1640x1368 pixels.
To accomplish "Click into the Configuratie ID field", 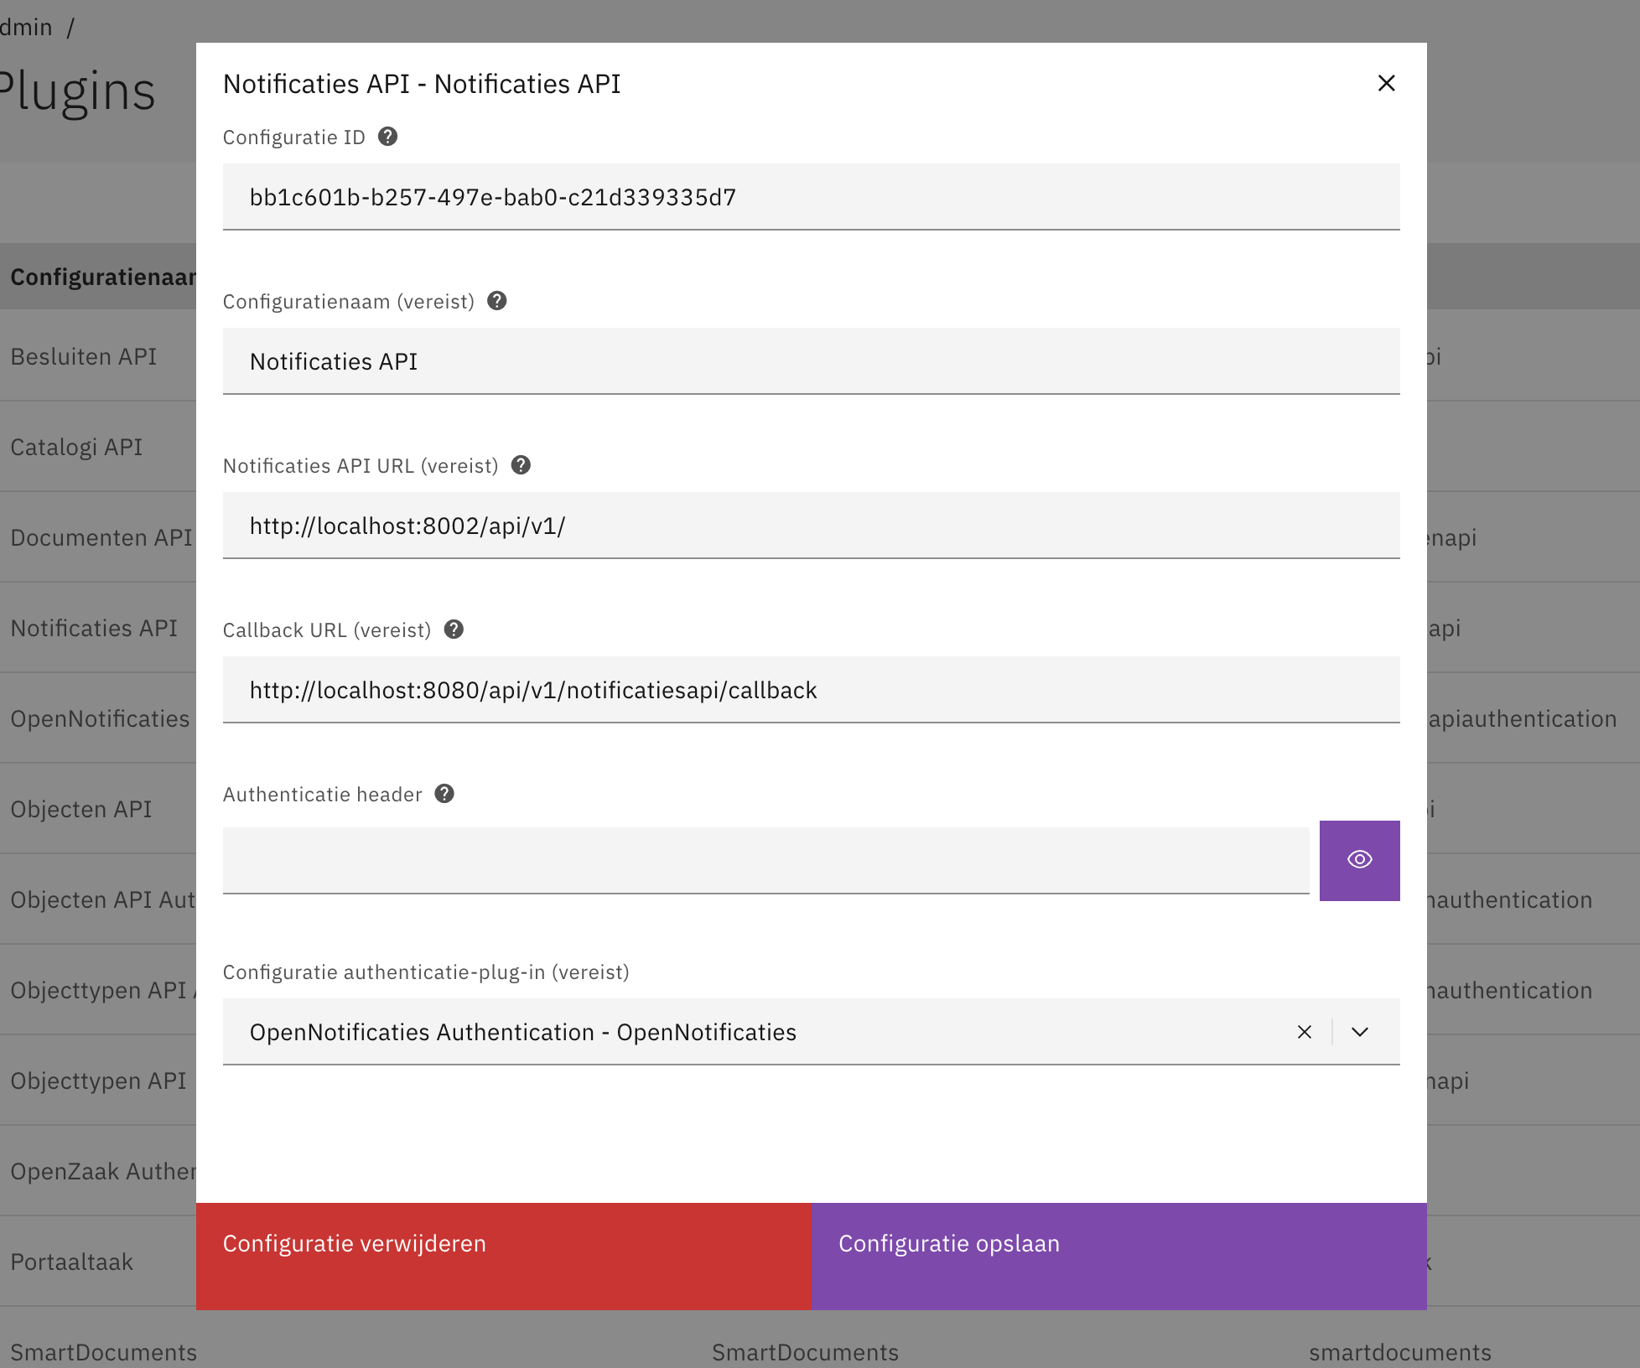I will (x=810, y=197).
